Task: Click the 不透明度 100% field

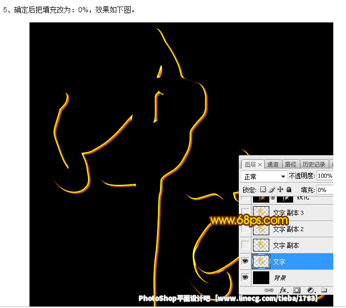Action: [325, 176]
